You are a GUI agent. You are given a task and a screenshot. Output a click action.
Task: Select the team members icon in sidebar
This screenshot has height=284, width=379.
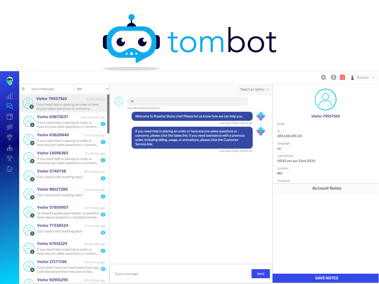tap(9, 158)
